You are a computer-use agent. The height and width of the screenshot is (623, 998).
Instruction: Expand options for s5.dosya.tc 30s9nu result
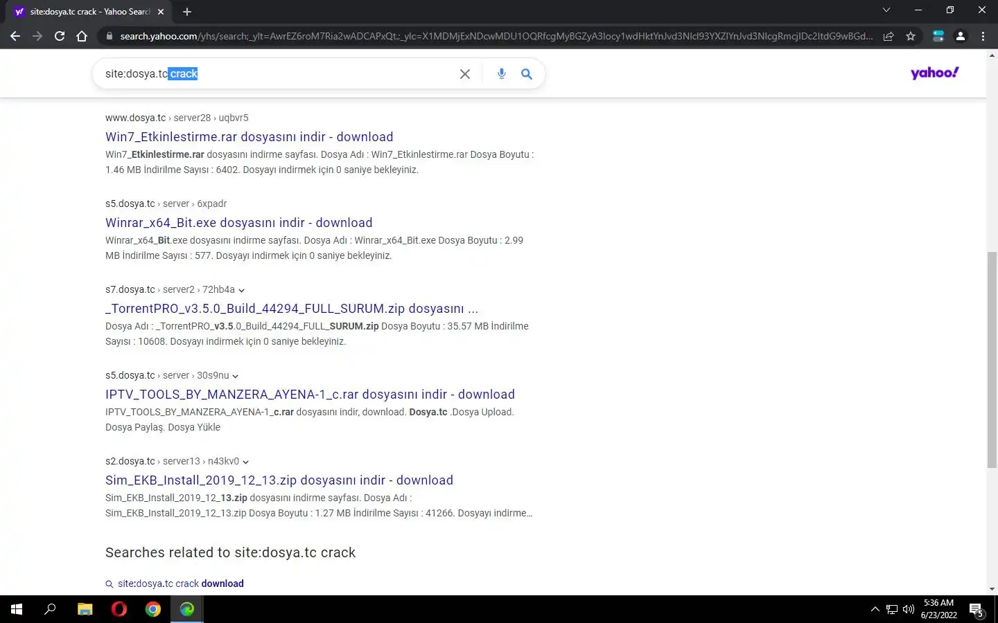pos(236,376)
